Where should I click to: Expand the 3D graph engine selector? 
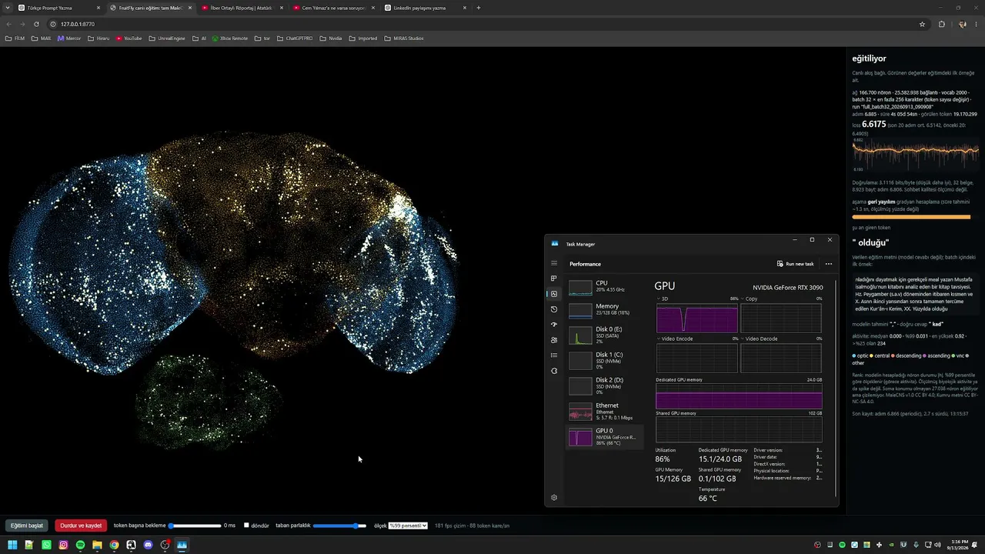click(663, 299)
